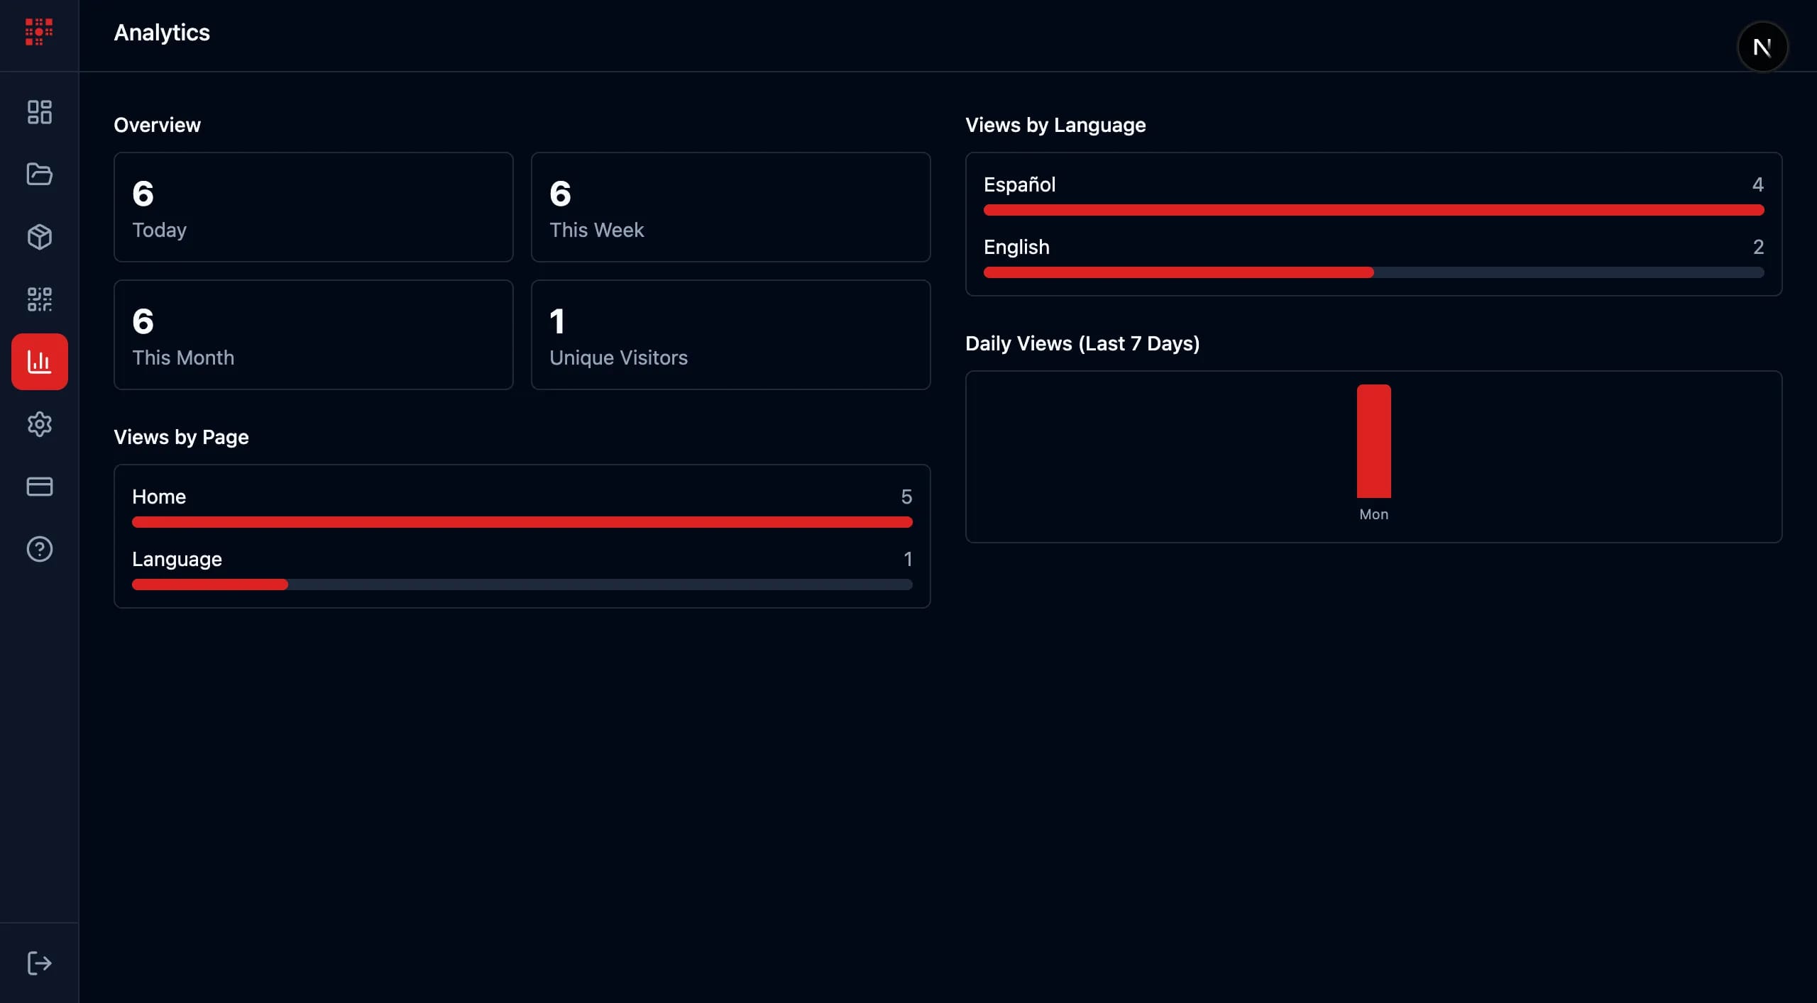The image size is (1817, 1003).
Task: Click the Unique Visitors card showing 1
Action: tap(730, 335)
